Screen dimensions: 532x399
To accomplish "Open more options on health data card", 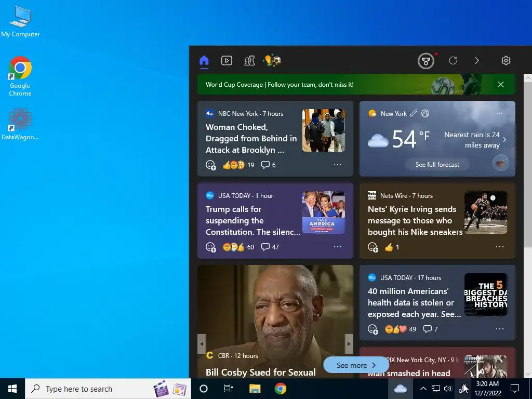I will pyautogui.click(x=500, y=329).
